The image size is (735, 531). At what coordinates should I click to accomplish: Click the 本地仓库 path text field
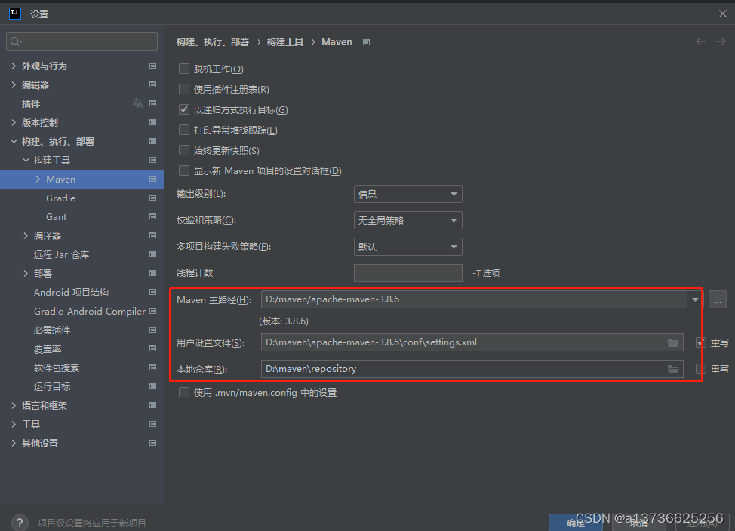click(x=472, y=369)
